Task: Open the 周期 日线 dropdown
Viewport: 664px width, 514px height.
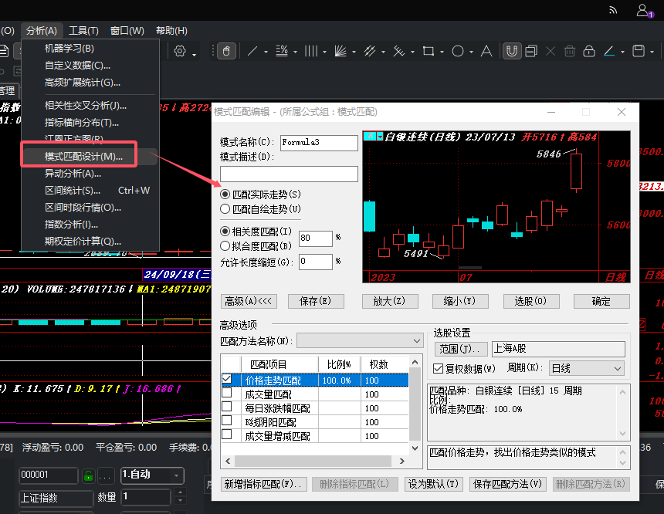Action: point(586,368)
